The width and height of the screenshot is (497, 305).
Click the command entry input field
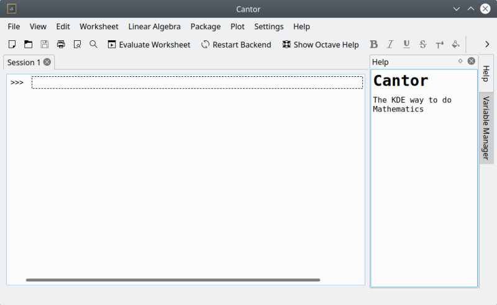(x=197, y=82)
